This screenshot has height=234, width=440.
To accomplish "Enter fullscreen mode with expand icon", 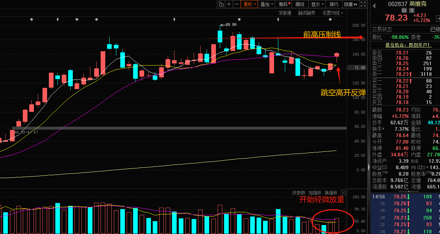I will pyautogui.click(x=363, y=4).
